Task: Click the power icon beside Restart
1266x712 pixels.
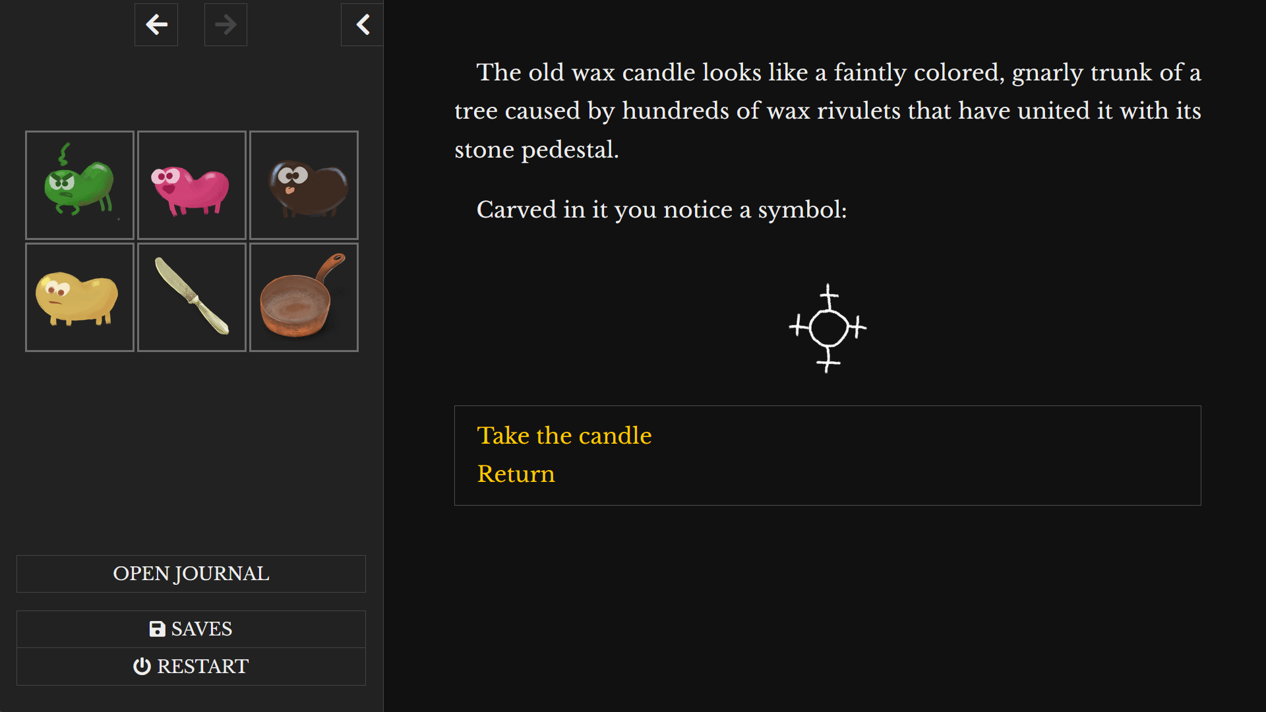Action: click(x=142, y=667)
